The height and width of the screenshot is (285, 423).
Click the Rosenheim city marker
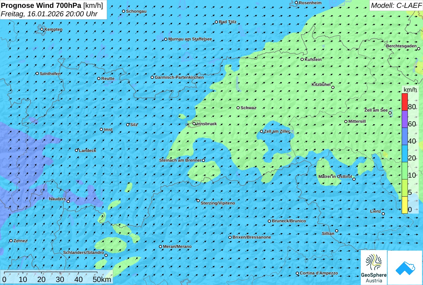tap(296, 3)
